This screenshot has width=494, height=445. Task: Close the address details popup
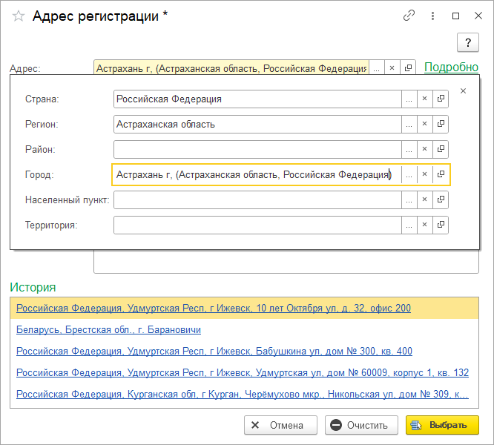[464, 90]
